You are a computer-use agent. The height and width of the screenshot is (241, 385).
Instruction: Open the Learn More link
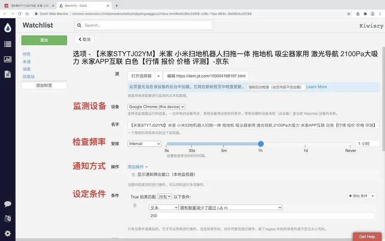[316, 87]
